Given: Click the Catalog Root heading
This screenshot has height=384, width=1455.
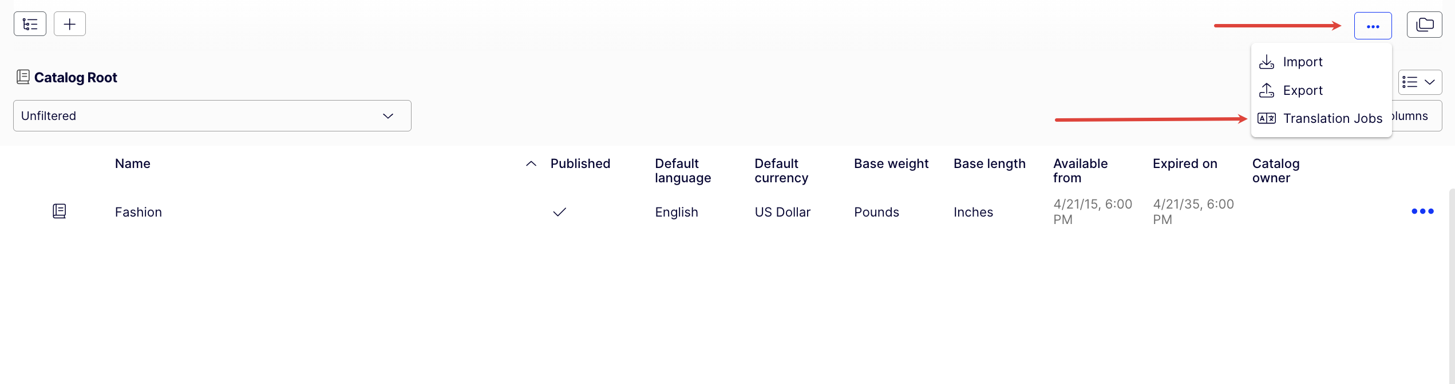Looking at the screenshot, I should tap(76, 77).
